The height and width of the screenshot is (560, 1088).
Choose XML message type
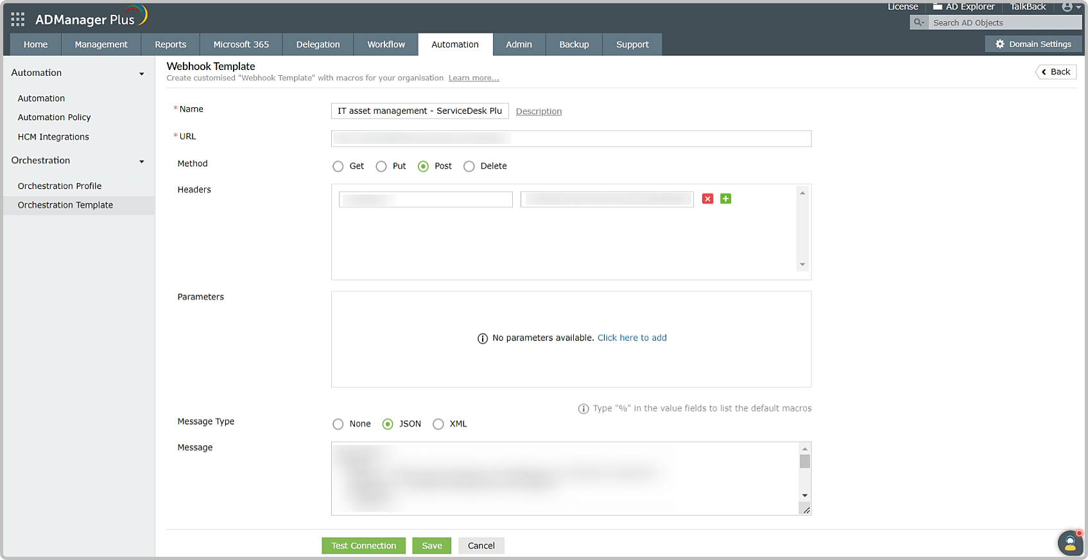coord(438,424)
